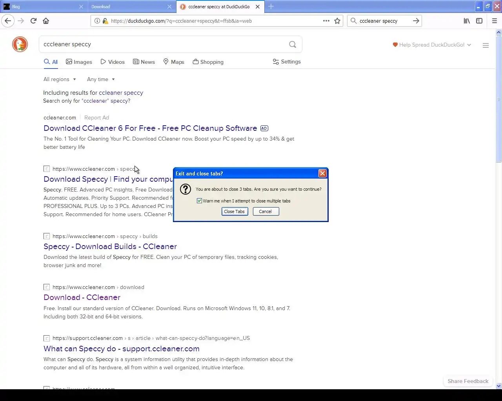Screen dimensions: 502x401
Task: Click favicon of speccy builds result
Action: [47, 236]
